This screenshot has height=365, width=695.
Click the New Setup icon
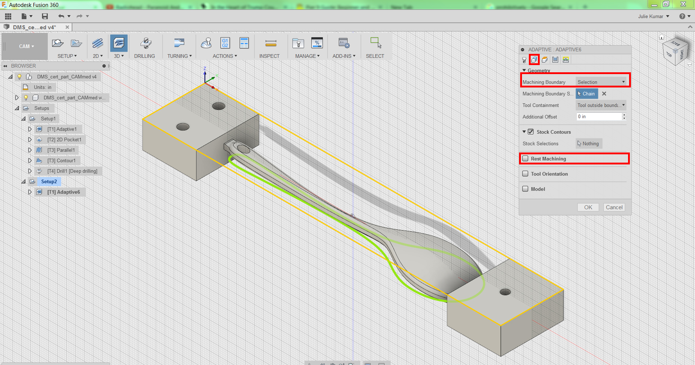(x=58, y=43)
